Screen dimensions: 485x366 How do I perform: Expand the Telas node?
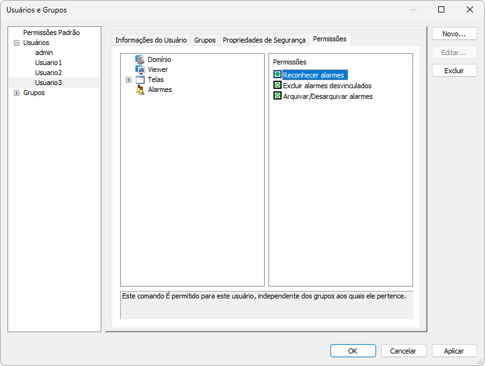tap(128, 79)
